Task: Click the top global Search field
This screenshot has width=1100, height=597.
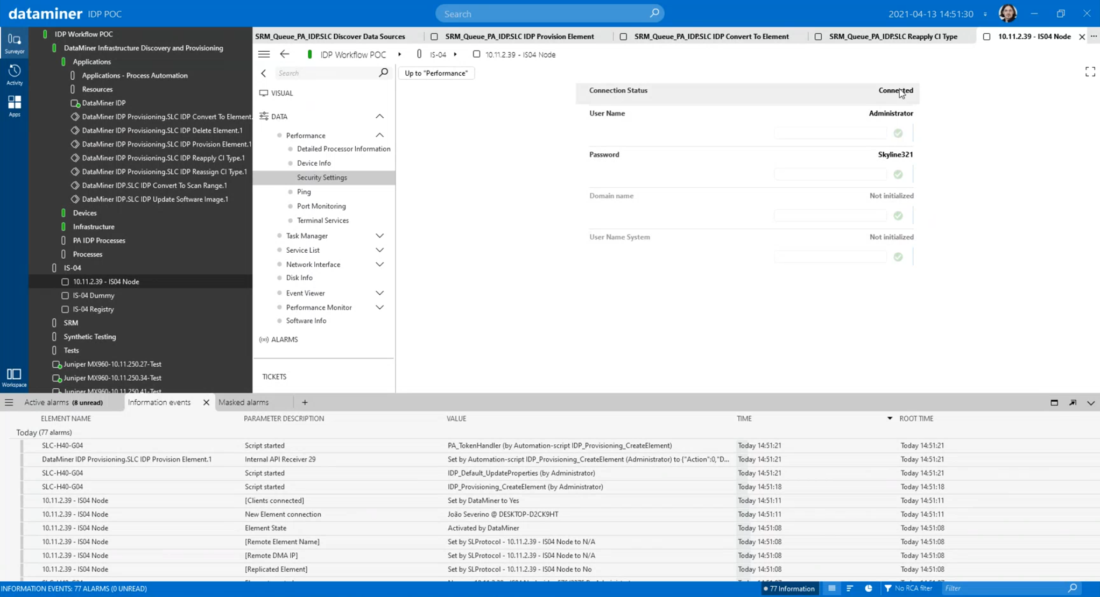Action: click(x=549, y=13)
